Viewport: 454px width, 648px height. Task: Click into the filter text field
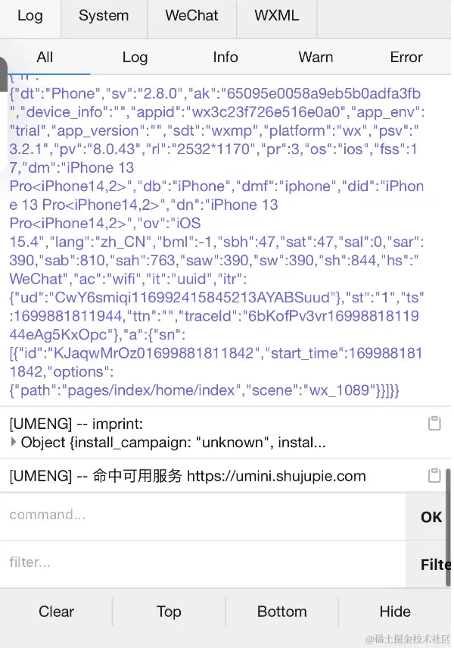pyautogui.click(x=203, y=563)
